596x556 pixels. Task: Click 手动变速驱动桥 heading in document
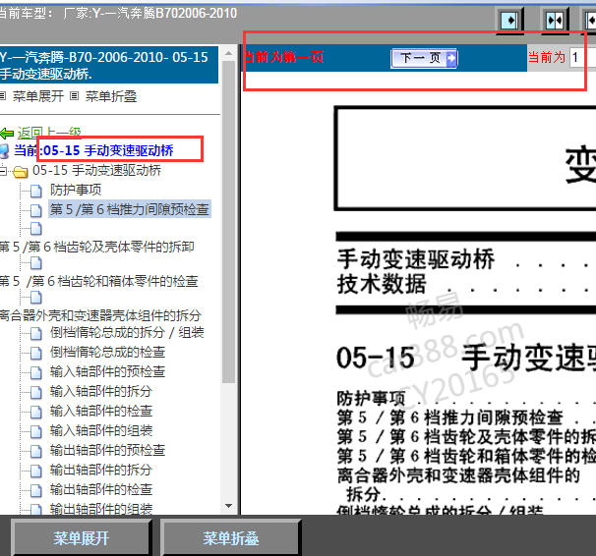[x=416, y=259]
